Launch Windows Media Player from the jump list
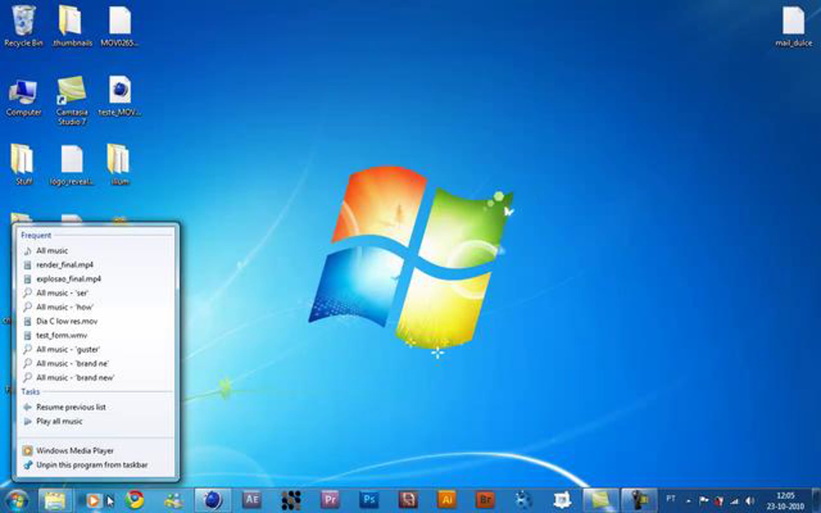The width and height of the screenshot is (821, 513). click(x=96, y=451)
